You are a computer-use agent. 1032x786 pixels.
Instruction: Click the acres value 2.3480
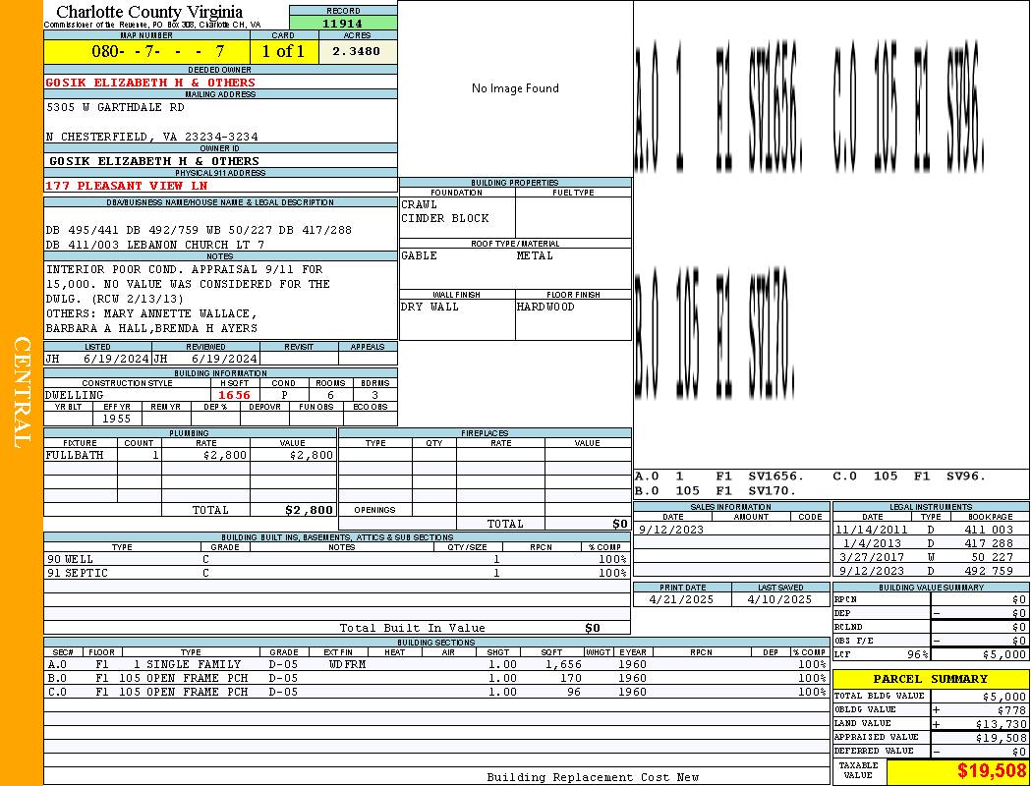356,51
